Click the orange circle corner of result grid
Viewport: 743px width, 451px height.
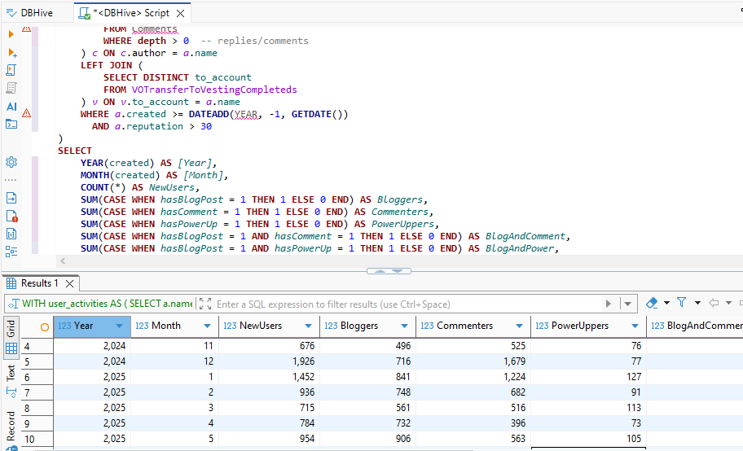click(45, 327)
